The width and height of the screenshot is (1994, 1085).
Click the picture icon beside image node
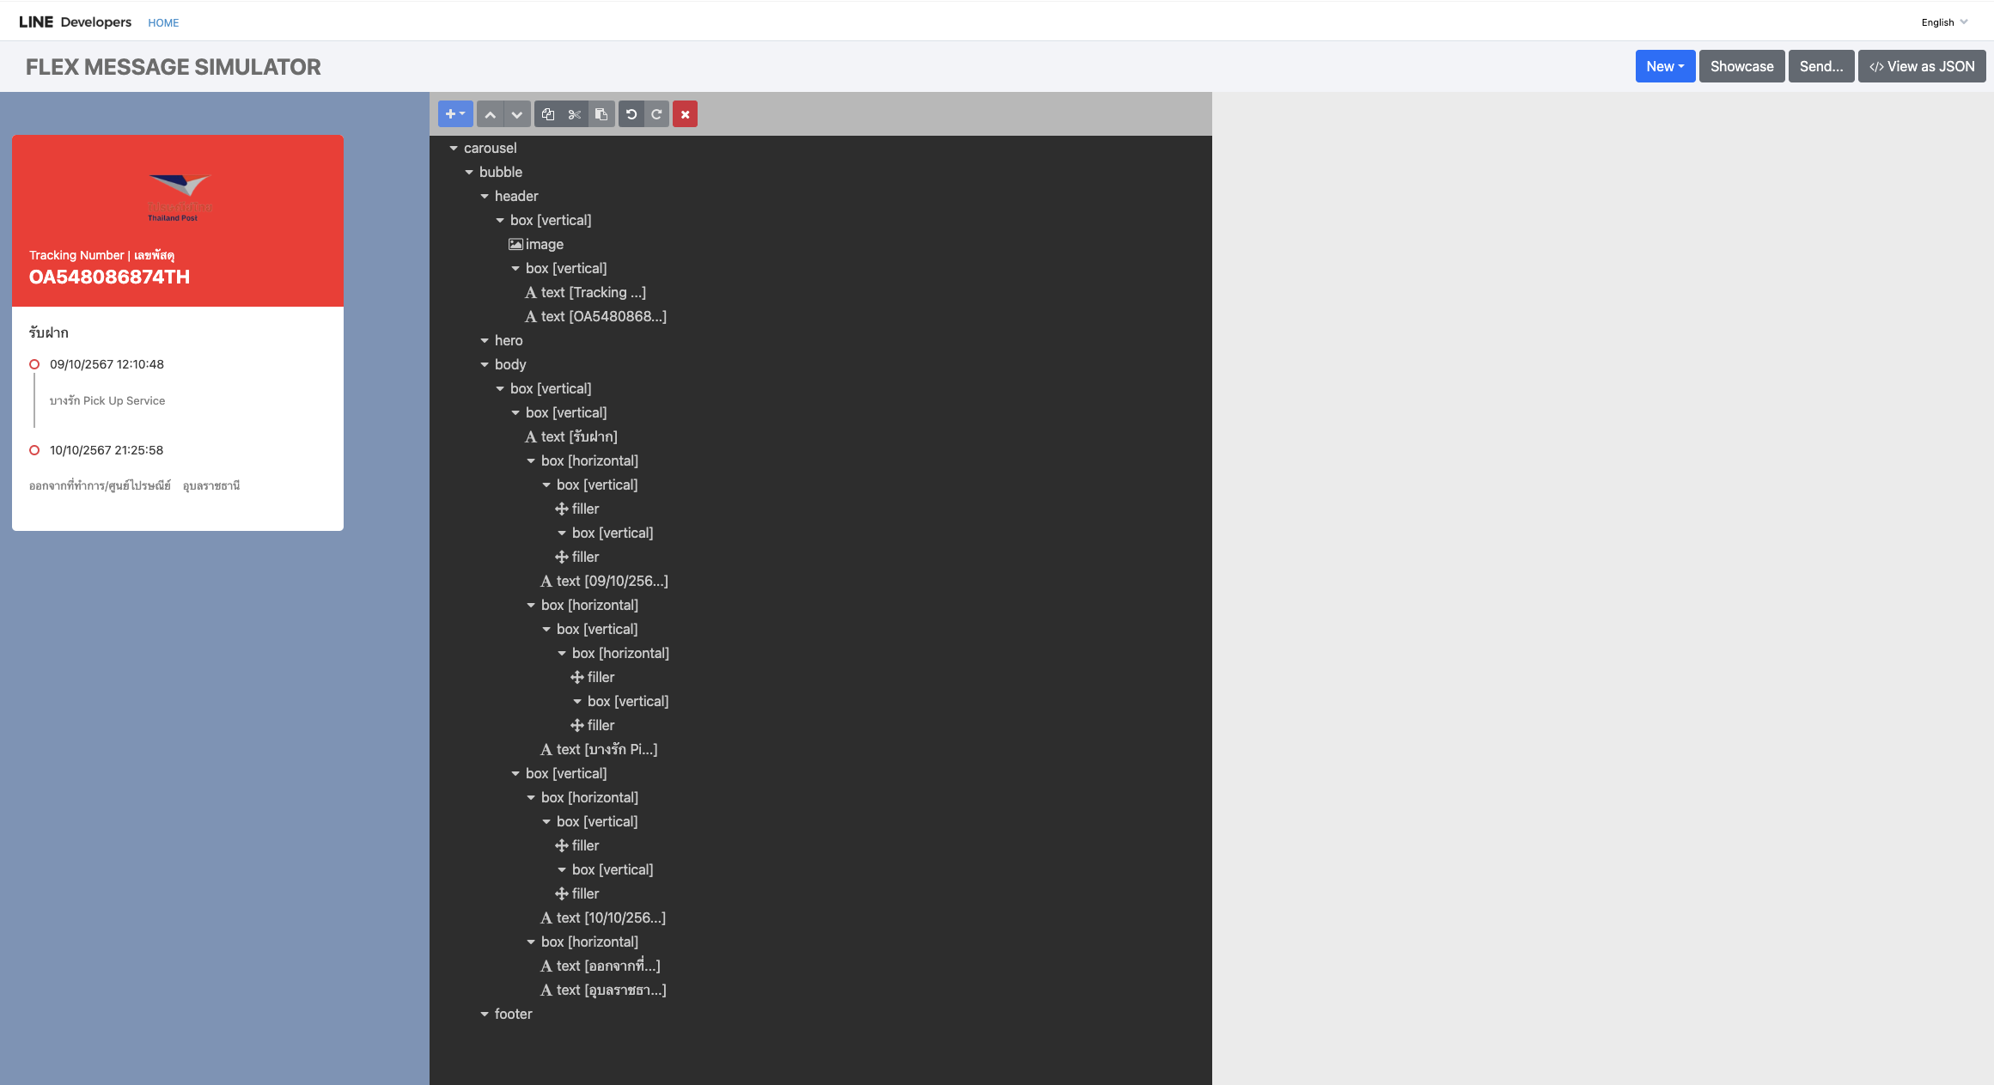515,245
